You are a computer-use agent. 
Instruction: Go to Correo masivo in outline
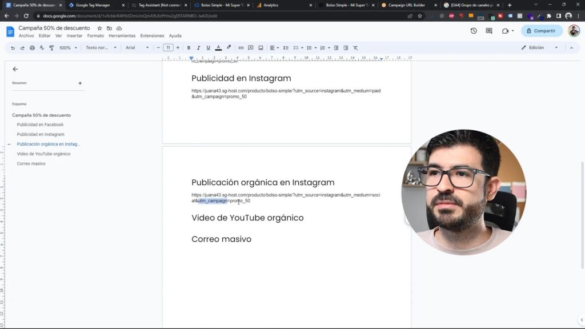tap(31, 163)
